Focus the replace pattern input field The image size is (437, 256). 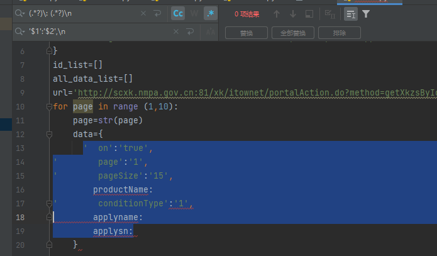(x=100, y=31)
